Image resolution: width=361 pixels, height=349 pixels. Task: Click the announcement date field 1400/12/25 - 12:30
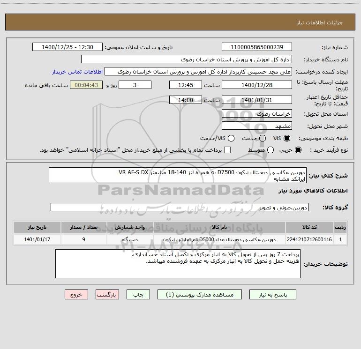(68, 47)
